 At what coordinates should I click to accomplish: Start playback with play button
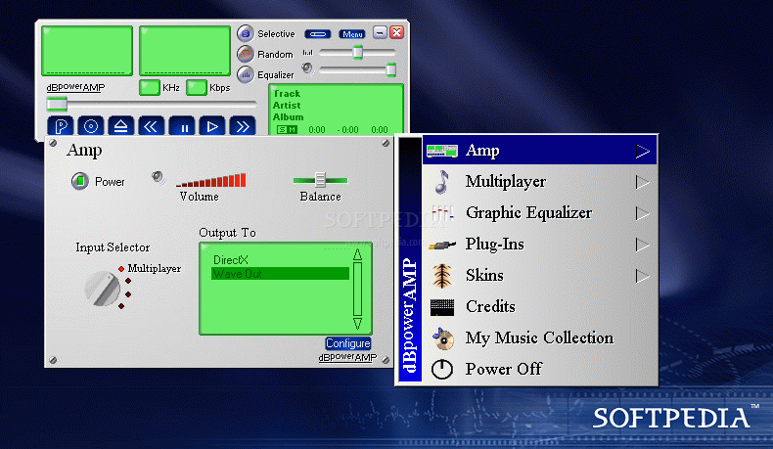coord(212,126)
